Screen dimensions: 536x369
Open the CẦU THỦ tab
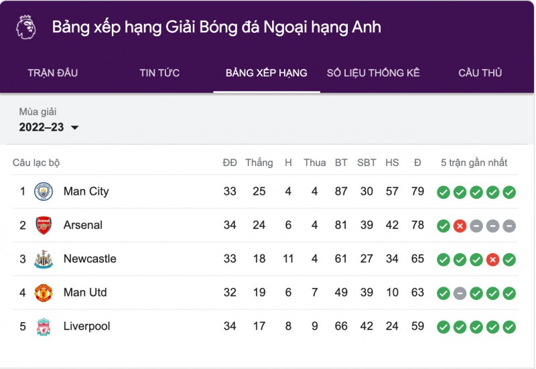click(480, 73)
